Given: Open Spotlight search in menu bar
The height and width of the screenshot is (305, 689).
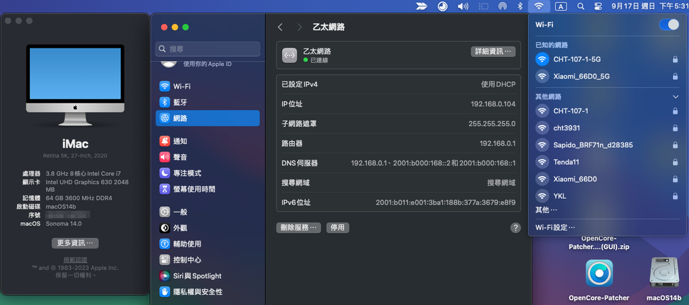Looking at the screenshot, I should click(581, 6).
